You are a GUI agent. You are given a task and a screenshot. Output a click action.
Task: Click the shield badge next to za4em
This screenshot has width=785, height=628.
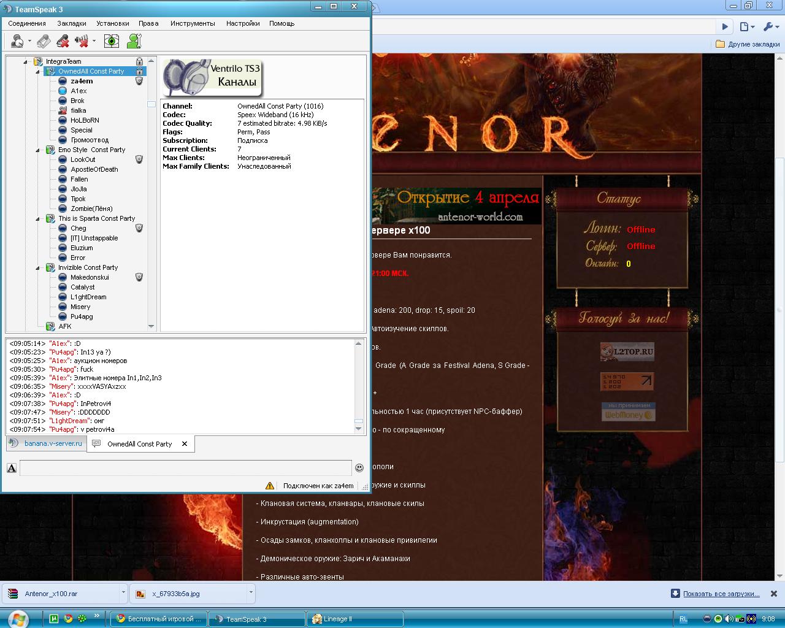coord(139,81)
